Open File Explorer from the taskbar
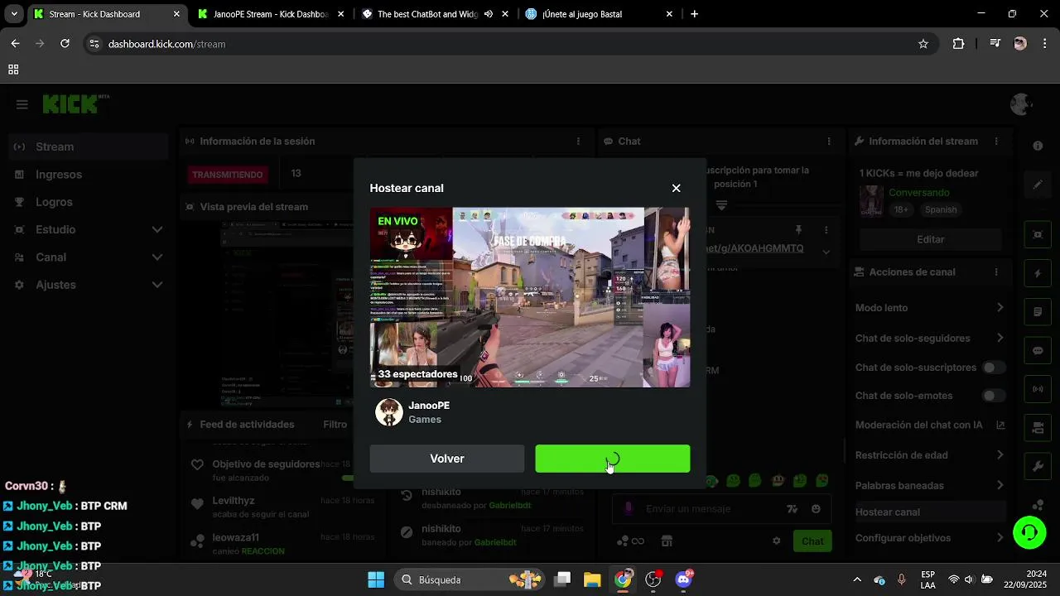The width and height of the screenshot is (1060, 596). tap(592, 579)
